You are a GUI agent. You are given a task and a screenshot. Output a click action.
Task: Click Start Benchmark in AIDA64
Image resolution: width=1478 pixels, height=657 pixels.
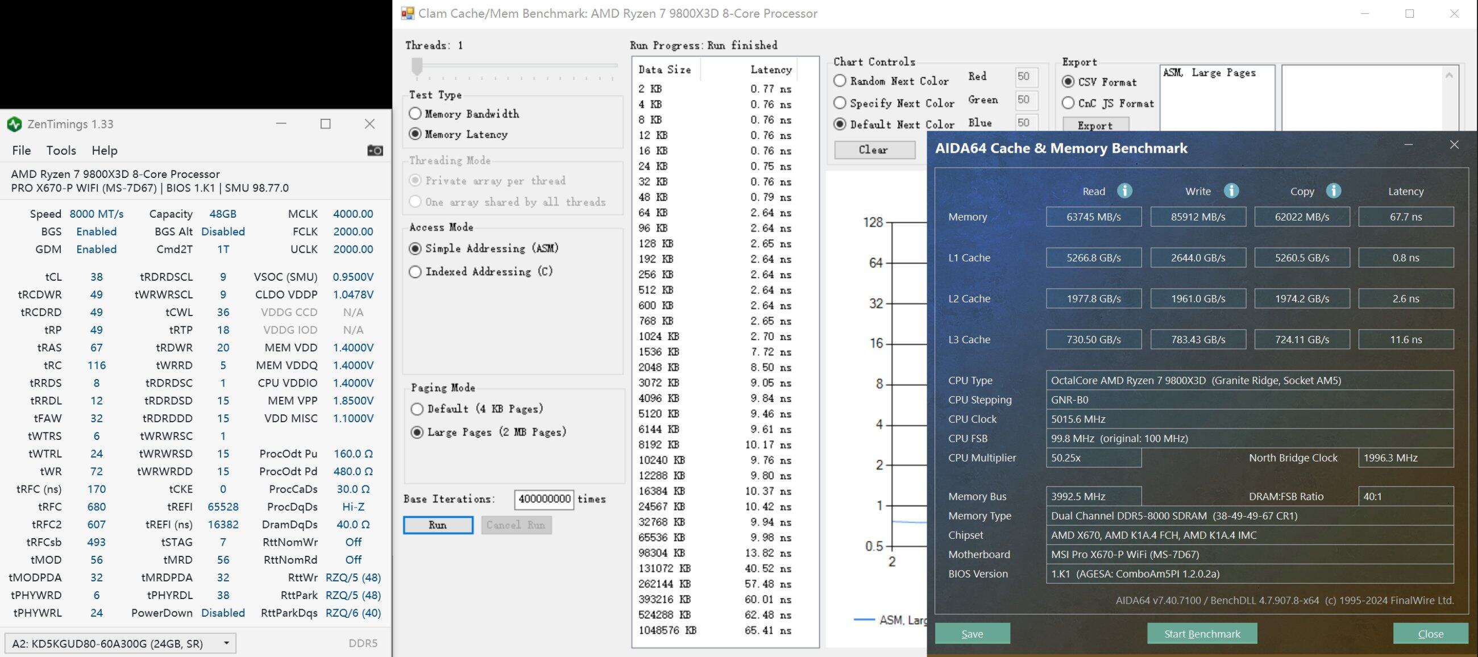(1202, 634)
